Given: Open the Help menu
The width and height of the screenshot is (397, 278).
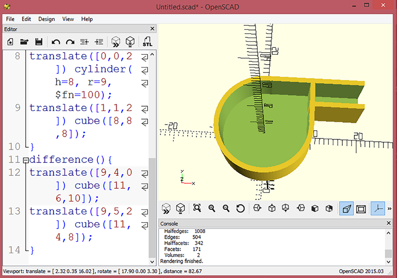Looking at the screenshot, I should [87, 19].
